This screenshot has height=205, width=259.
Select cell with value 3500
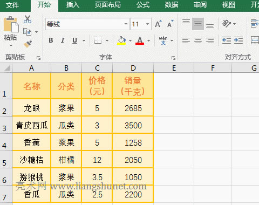(x=133, y=125)
